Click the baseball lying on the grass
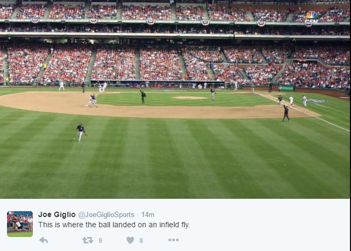Viewport: 351px width, 251px height. click(74, 139)
